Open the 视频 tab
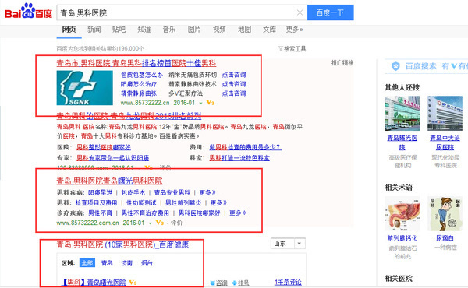This screenshot has height=288, width=468. point(219,30)
